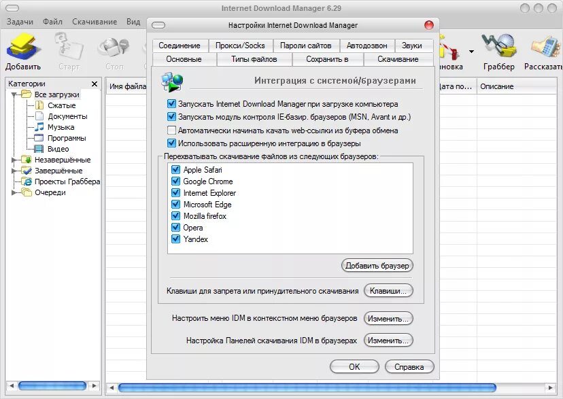Select the Документы category icon
This screenshot has height=399, width=563.
39,116
